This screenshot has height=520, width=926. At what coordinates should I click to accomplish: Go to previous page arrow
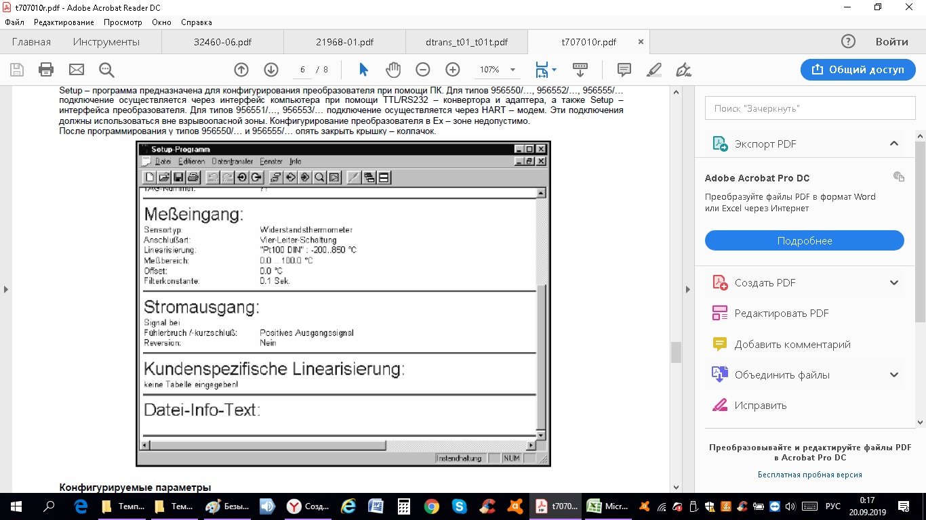click(x=241, y=70)
